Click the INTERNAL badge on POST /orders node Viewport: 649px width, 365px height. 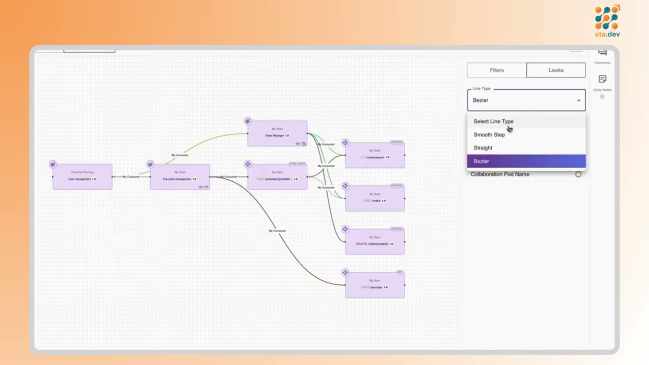click(x=396, y=186)
